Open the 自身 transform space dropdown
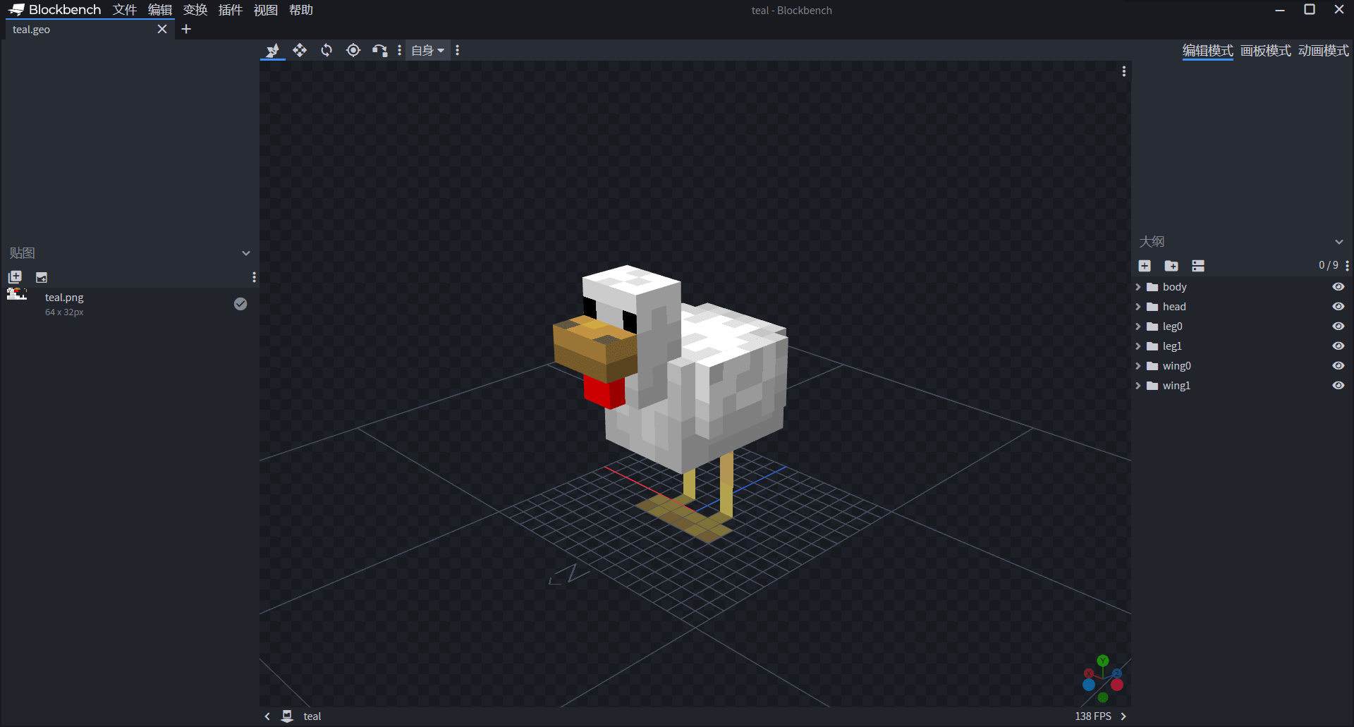The image size is (1354, 727). [x=427, y=50]
